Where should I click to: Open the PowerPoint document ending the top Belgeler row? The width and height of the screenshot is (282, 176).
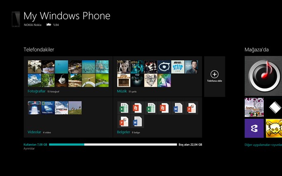(x=191, y=108)
